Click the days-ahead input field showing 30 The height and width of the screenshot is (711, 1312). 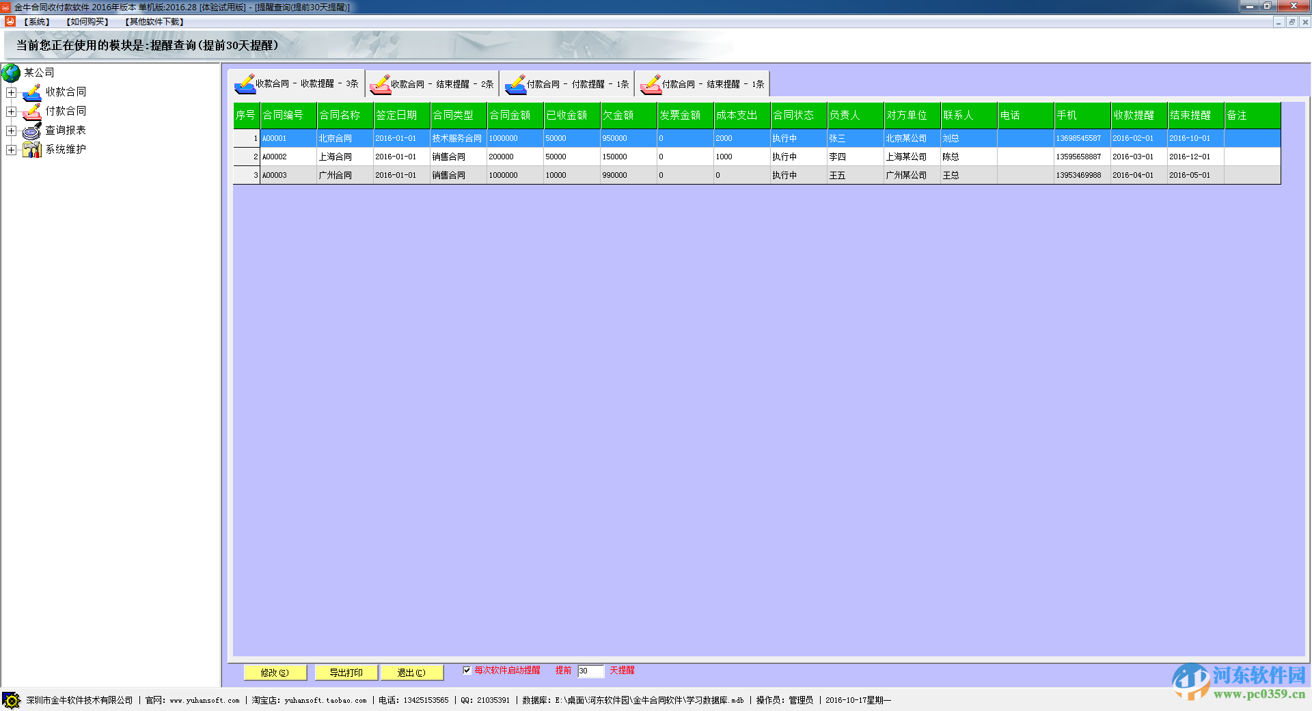591,671
